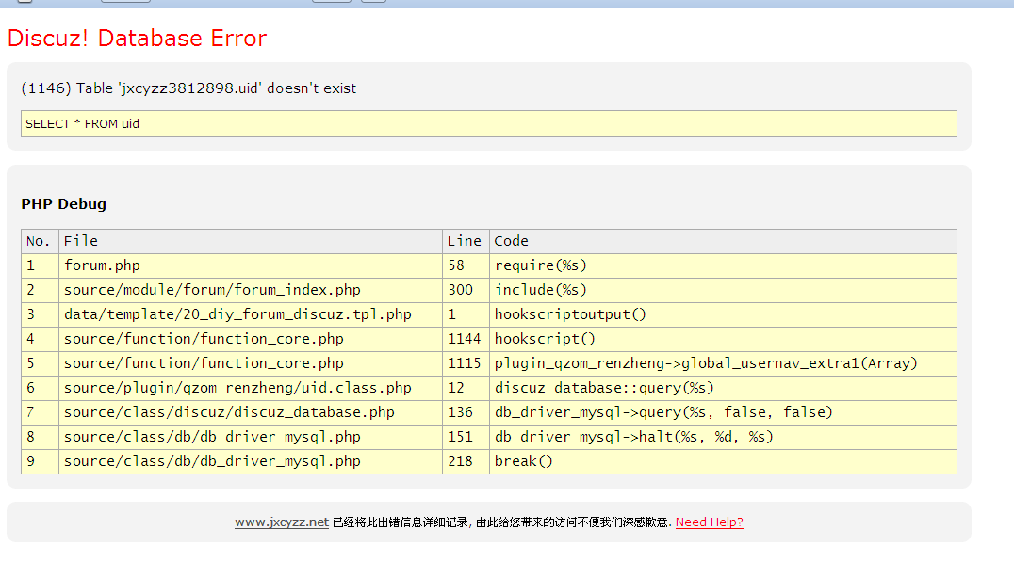This screenshot has width=1014, height=562.
Task: Click line number 58 cell
Action: [466, 265]
